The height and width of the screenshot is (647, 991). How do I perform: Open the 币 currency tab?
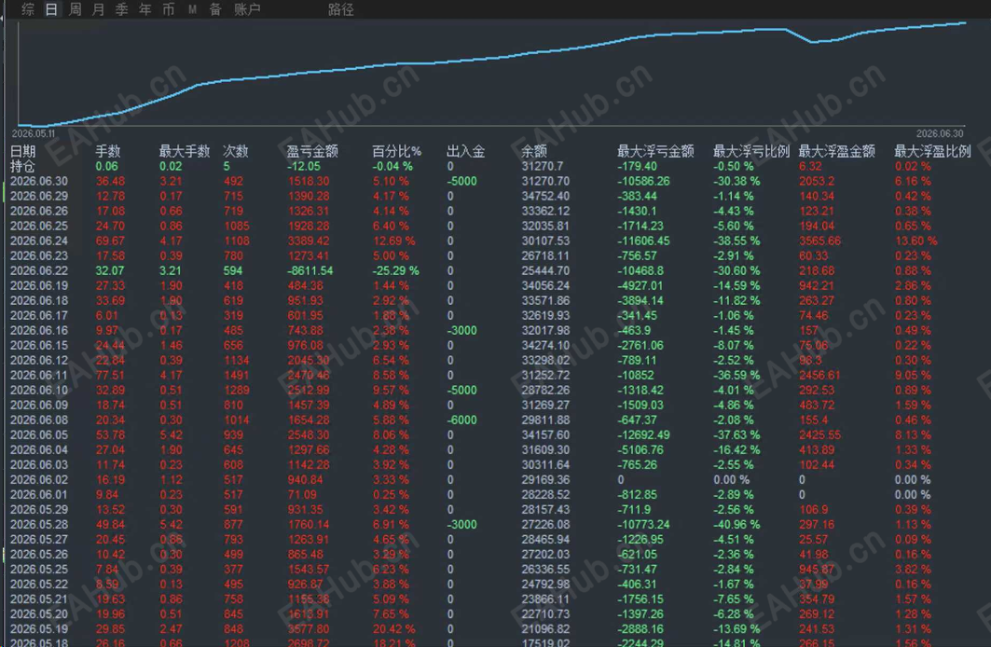point(168,9)
